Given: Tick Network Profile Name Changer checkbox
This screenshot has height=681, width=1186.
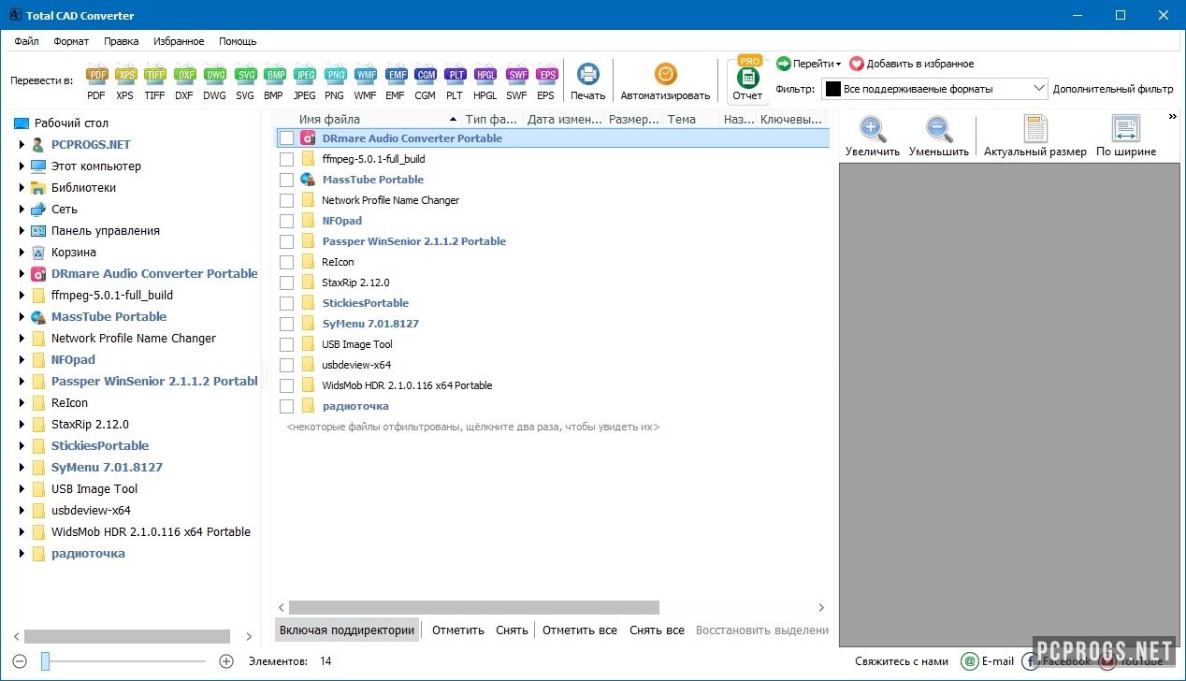Looking at the screenshot, I should pyautogui.click(x=287, y=200).
